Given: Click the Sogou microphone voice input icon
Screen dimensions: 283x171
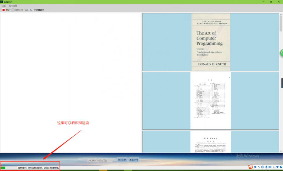Looking at the screenshot, I should [x=266, y=167].
